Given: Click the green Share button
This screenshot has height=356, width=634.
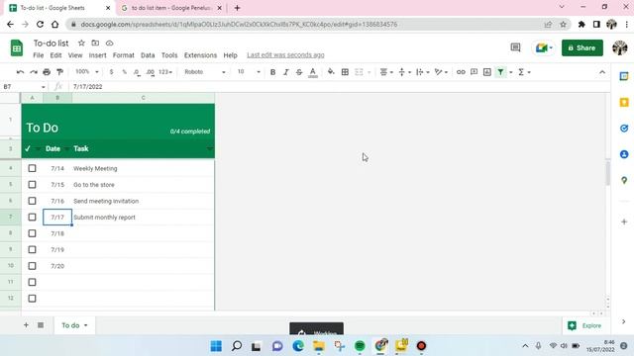Looking at the screenshot, I should 582,47.
